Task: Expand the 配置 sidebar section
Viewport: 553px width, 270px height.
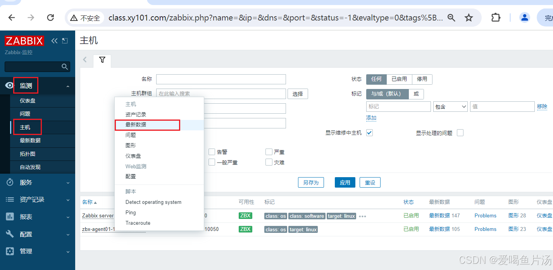Action: [68, 234]
